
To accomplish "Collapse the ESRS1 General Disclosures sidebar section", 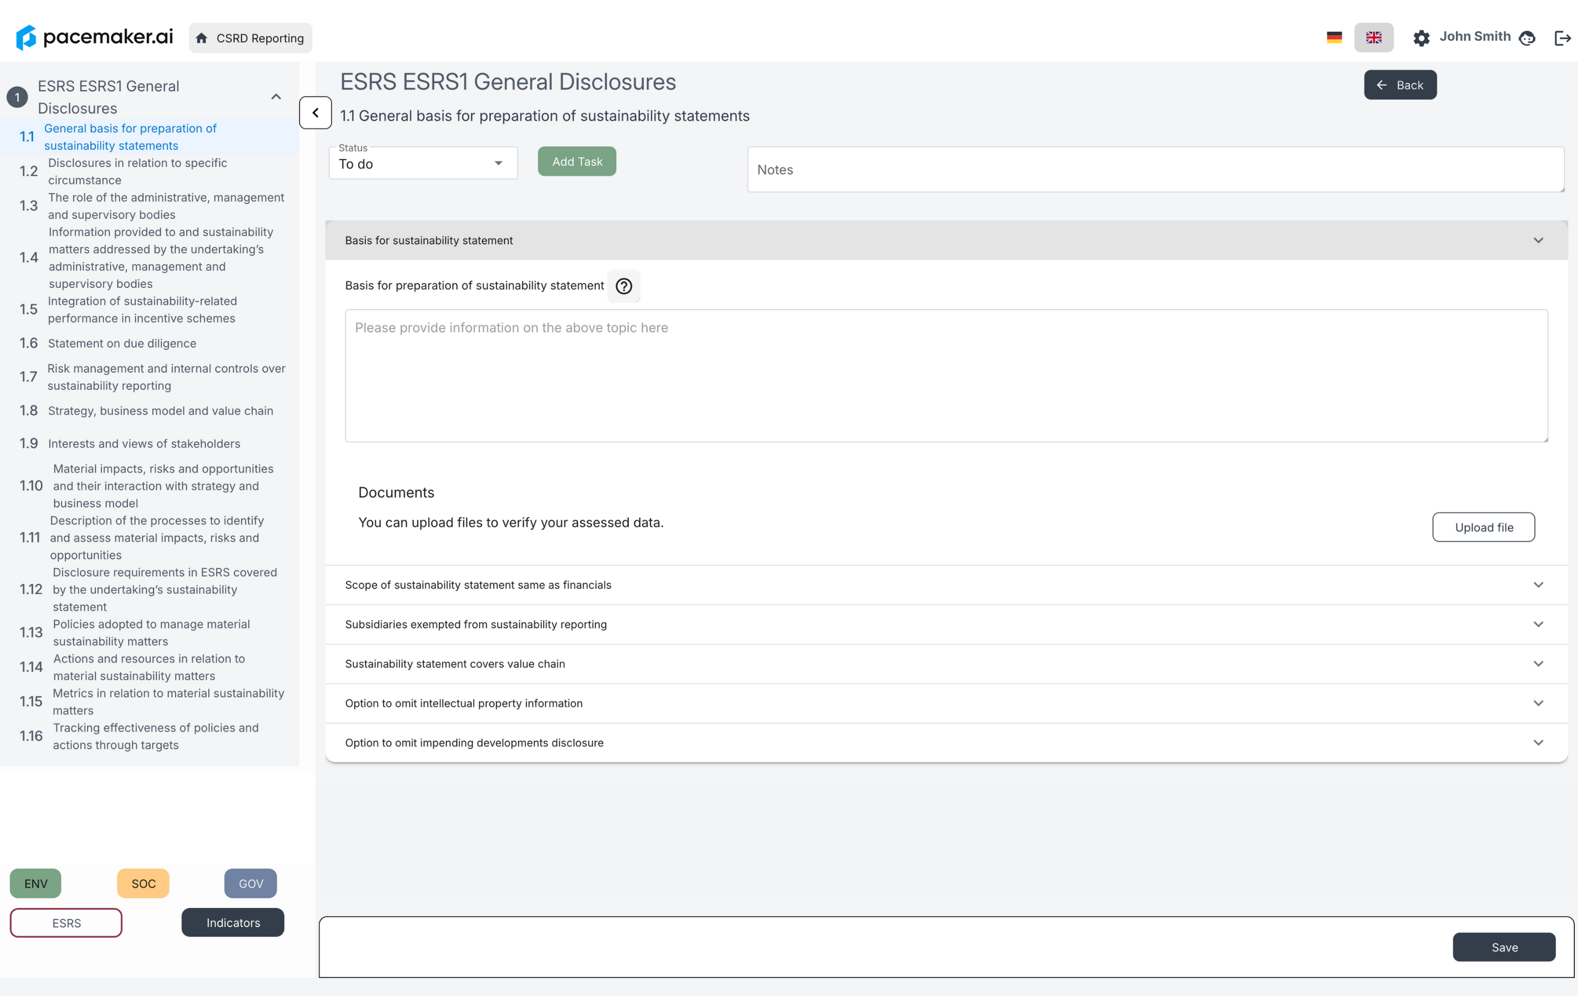I will (x=276, y=97).
